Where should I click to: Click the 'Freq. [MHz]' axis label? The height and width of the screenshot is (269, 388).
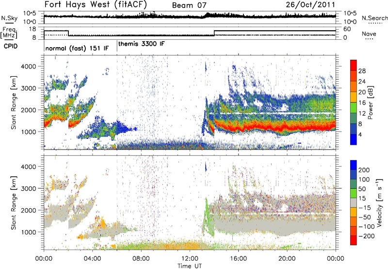click(9, 33)
